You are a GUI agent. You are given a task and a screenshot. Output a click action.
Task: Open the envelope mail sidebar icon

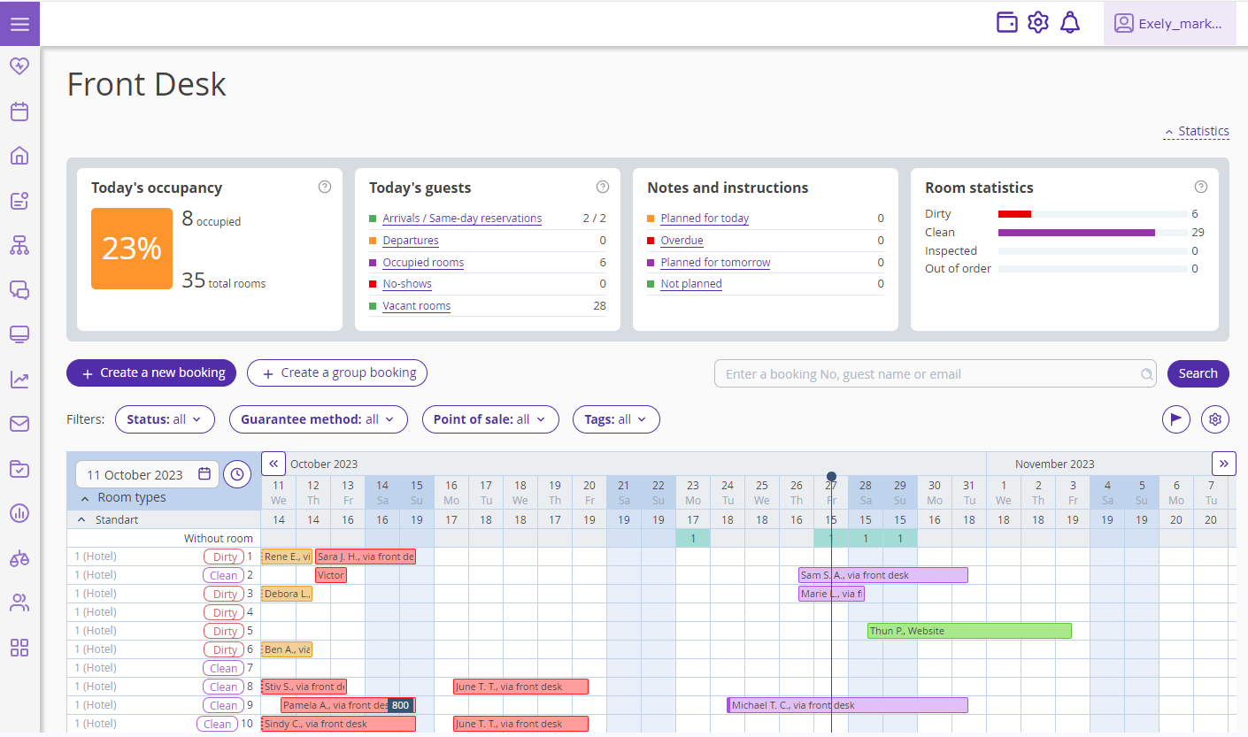pos(19,424)
